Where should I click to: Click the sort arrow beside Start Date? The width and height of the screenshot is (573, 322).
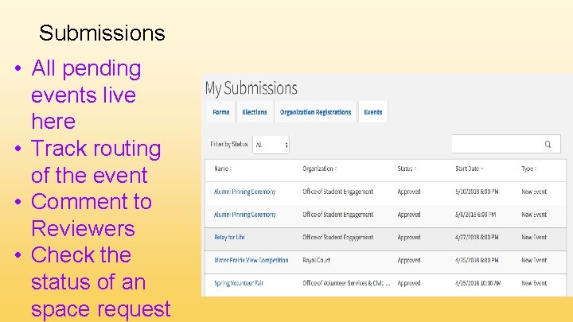coord(483,169)
